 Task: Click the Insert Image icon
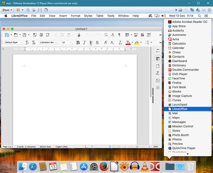coord(136,35)
